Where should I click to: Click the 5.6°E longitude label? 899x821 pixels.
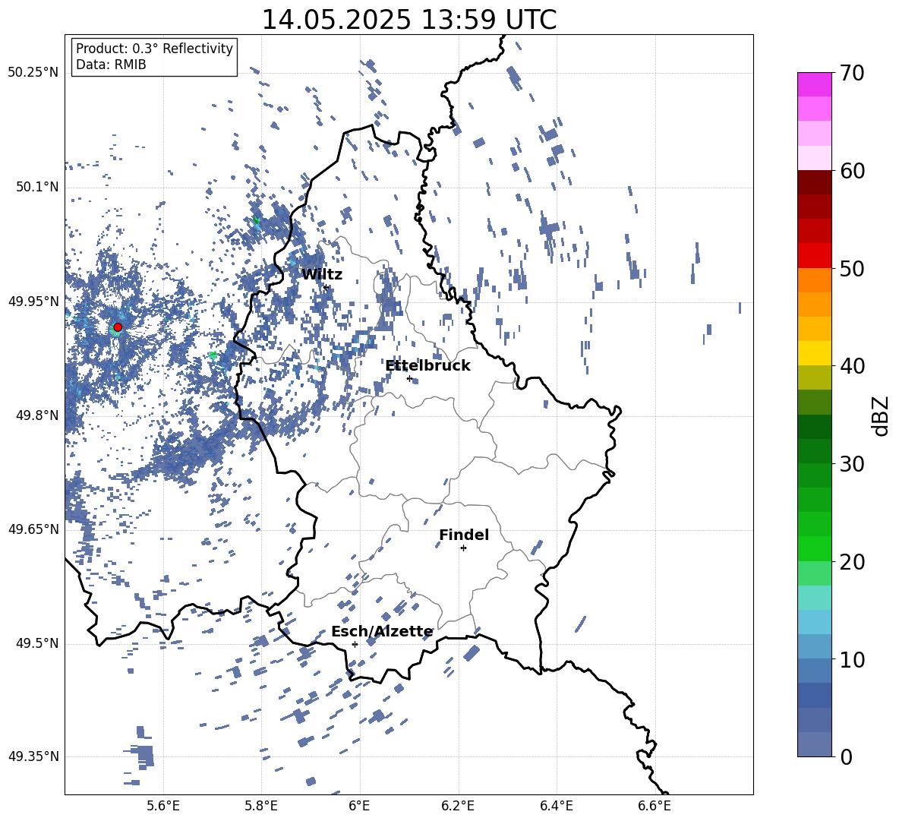163,806
